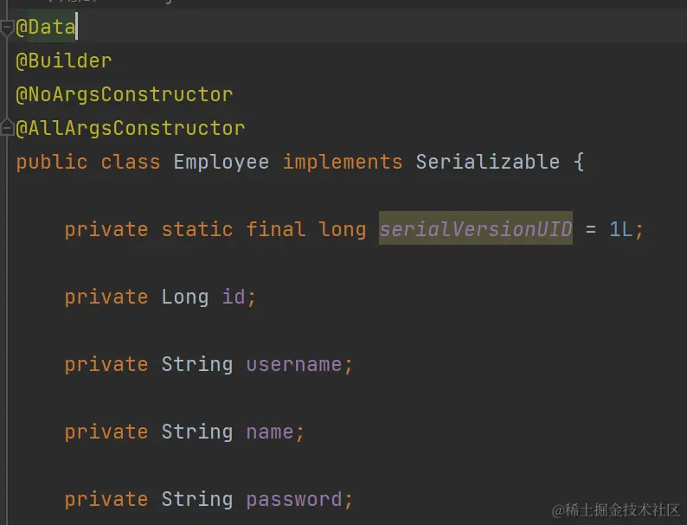Click the final keyword
The image size is (687, 525).
(x=276, y=229)
